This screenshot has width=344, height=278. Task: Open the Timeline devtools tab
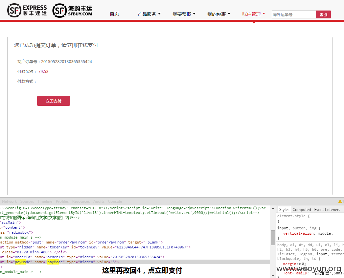click(45, 201)
